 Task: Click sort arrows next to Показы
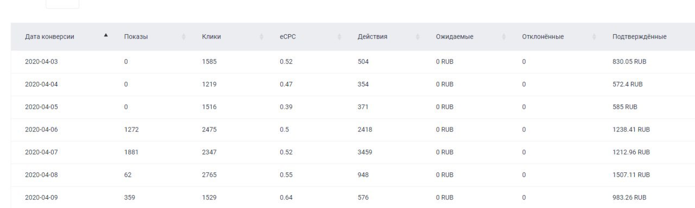tap(184, 36)
